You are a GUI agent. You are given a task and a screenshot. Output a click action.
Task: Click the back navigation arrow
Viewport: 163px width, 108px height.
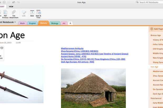[x=4, y=2]
